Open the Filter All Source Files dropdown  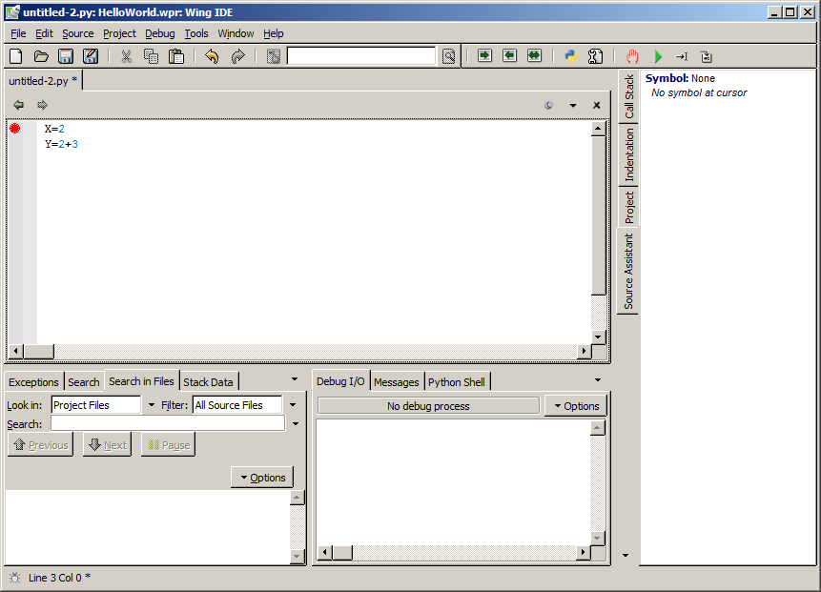(292, 405)
